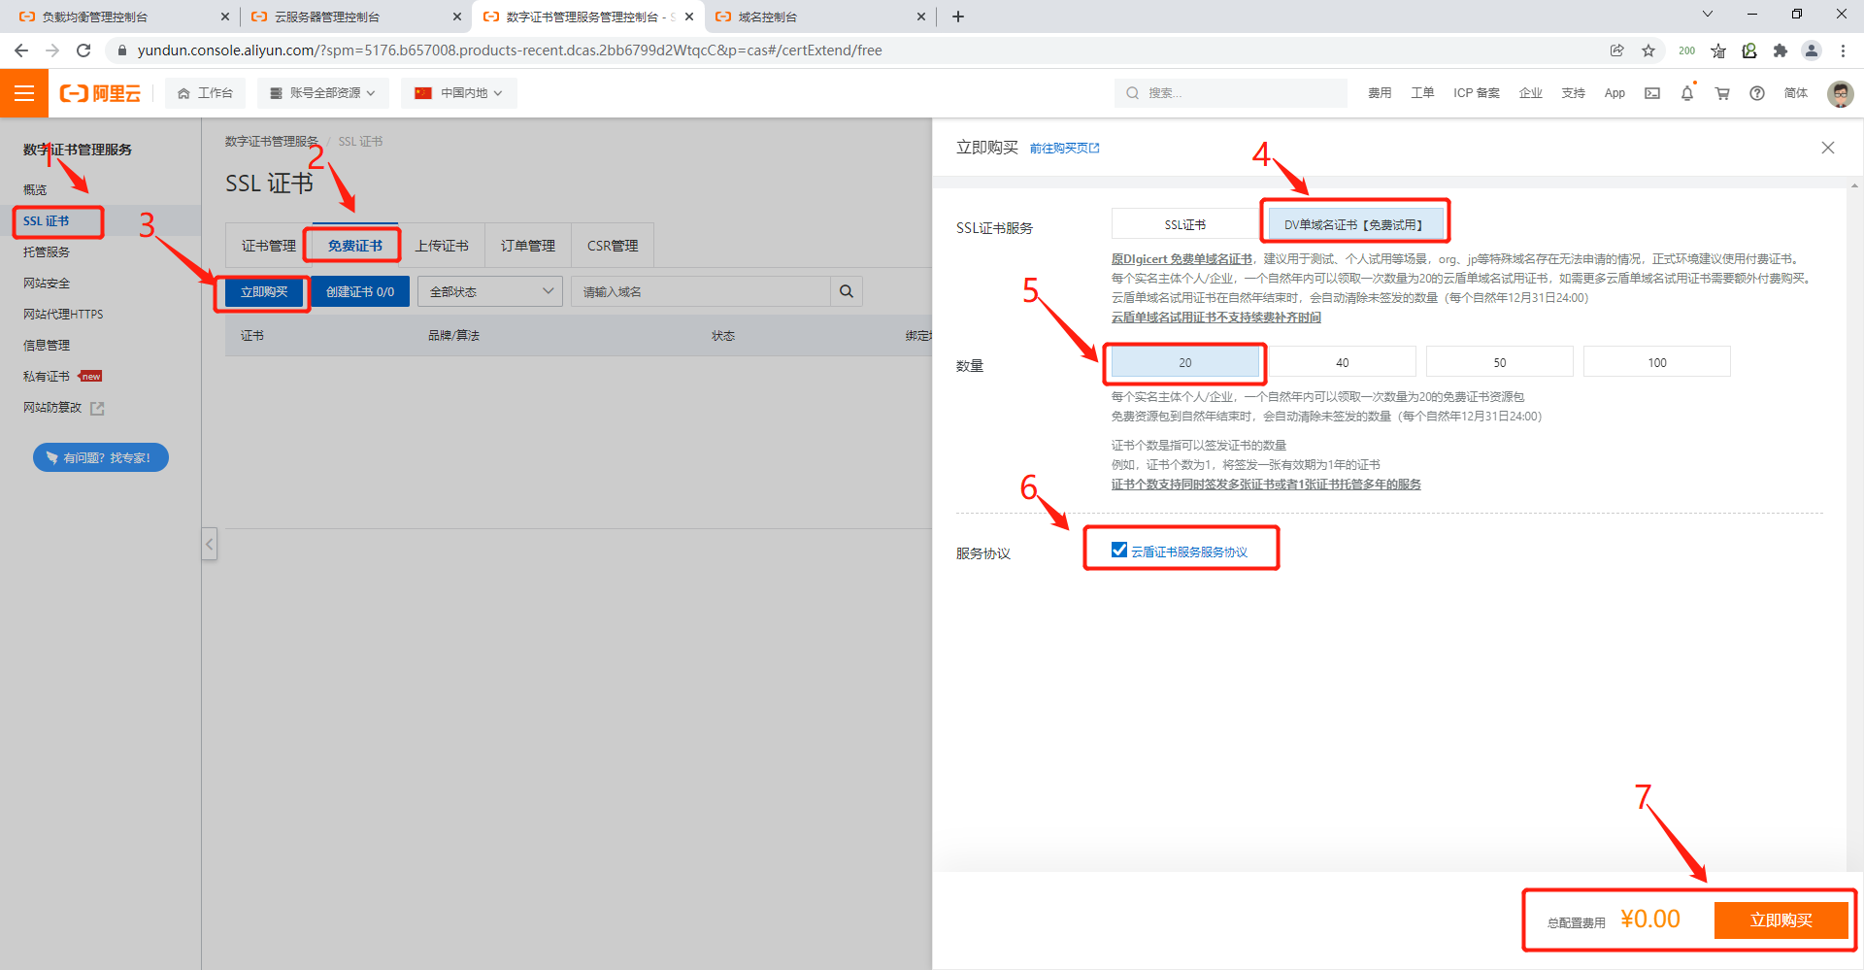Open the 费用 menu
Viewport: 1864px width, 970px height.
point(1380,93)
